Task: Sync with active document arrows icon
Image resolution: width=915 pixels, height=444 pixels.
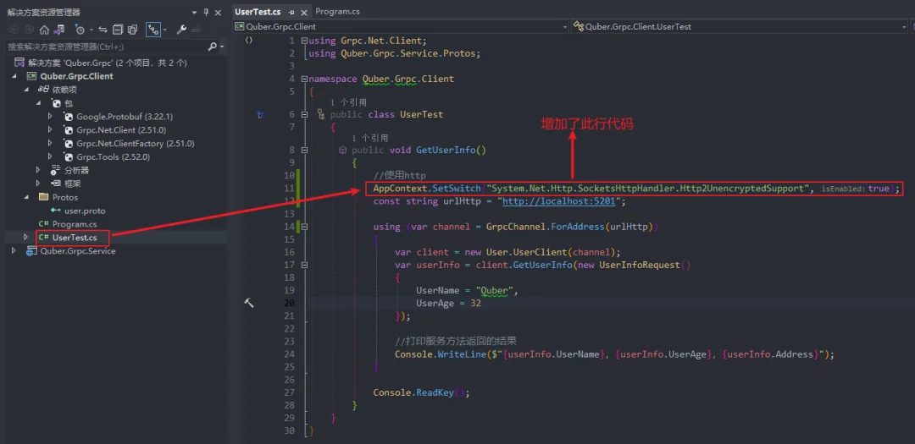Action: coord(103,30)
